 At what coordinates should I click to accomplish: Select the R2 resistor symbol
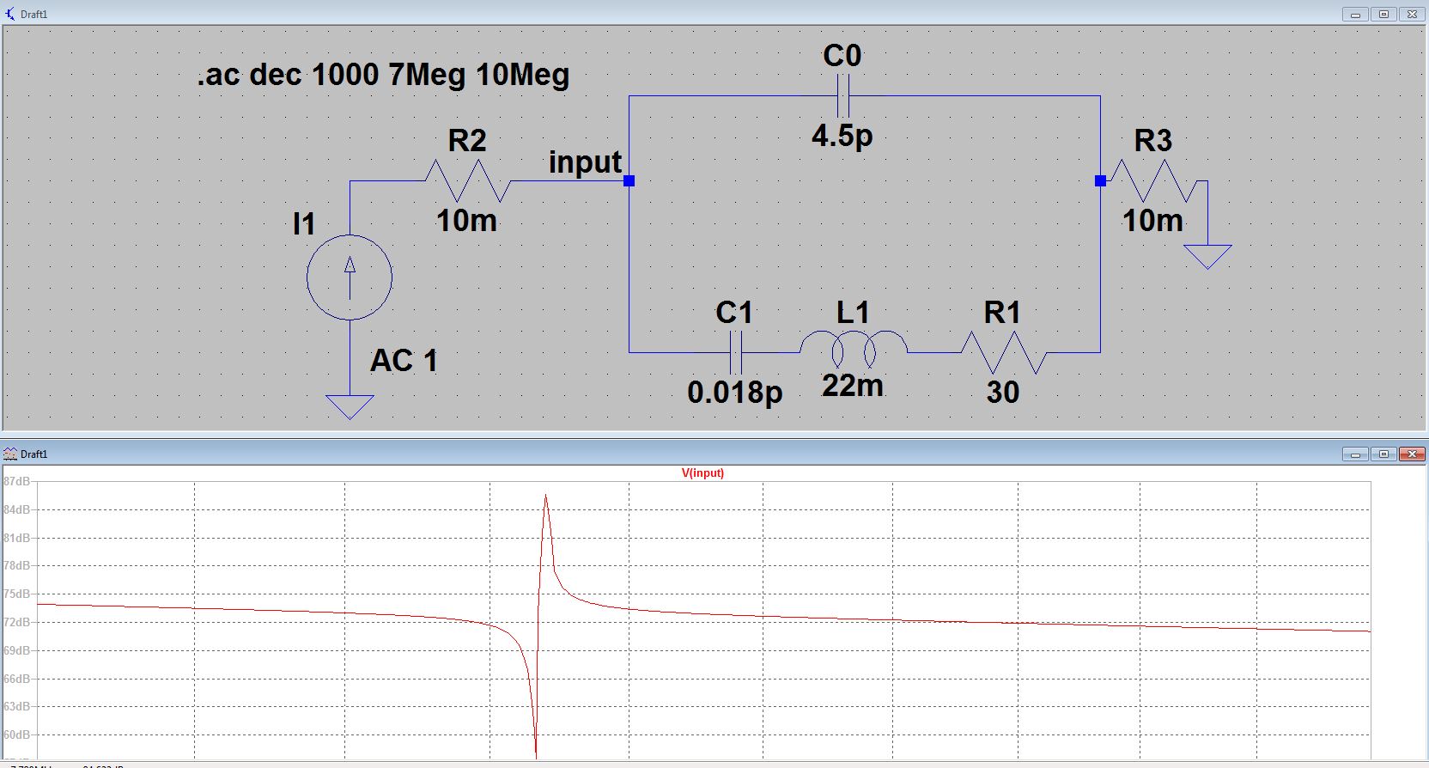[468, 181]
